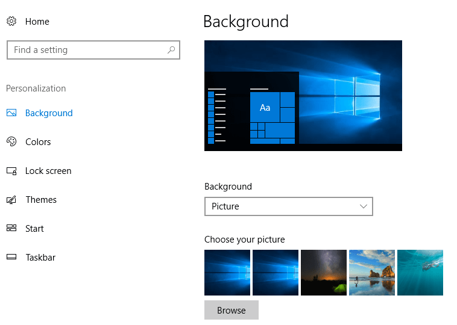Screen dimensions: 457x325
Task: Expand the Background type dropdown showing Picture
Action: coord(288,206)
